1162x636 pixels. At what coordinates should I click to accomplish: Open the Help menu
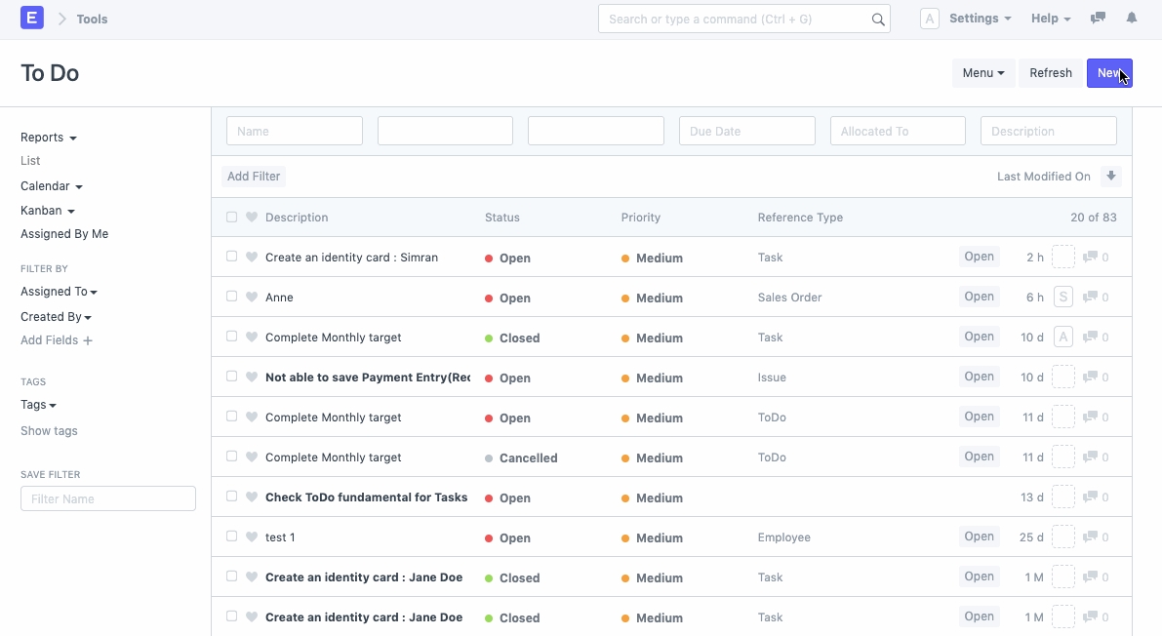coord(1050,19)
